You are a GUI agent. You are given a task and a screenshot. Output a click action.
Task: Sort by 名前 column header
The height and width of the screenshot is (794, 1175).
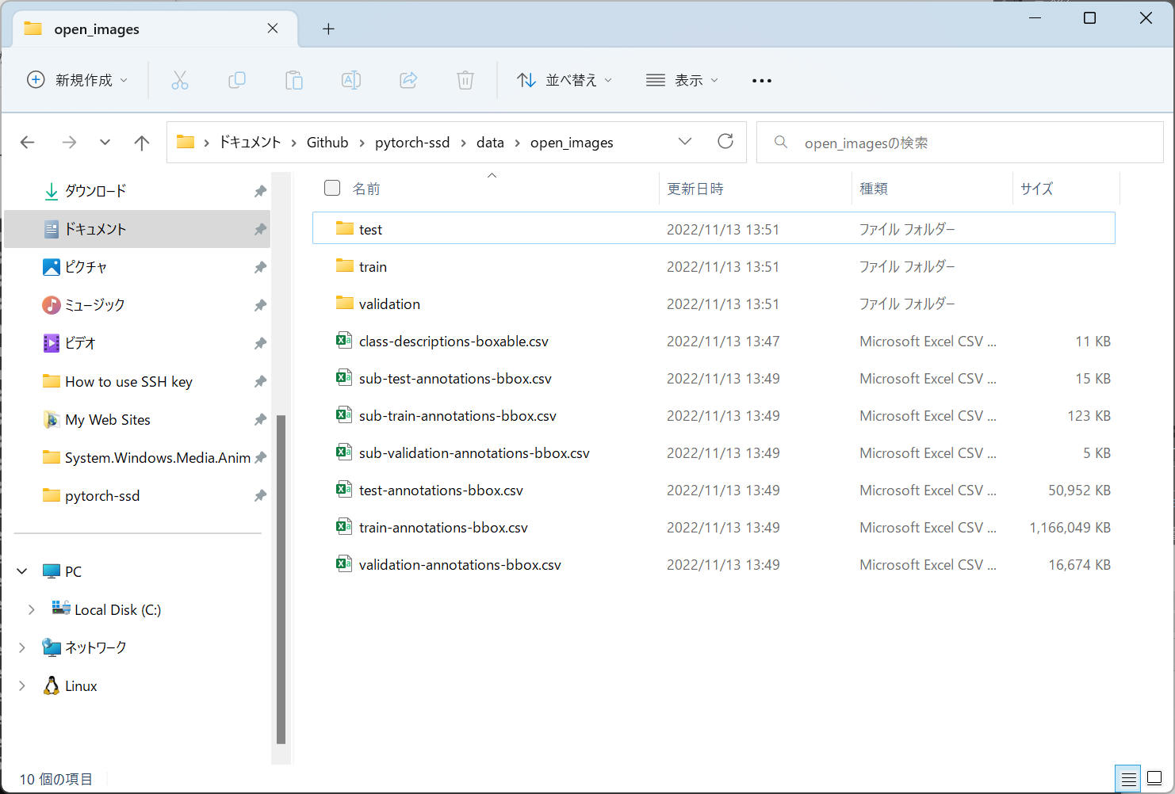click(366, 189)
